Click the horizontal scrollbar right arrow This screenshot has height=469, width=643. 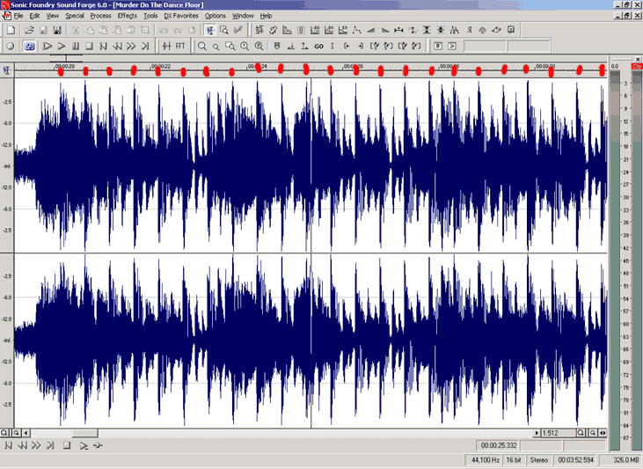click(x=537, y=433)
